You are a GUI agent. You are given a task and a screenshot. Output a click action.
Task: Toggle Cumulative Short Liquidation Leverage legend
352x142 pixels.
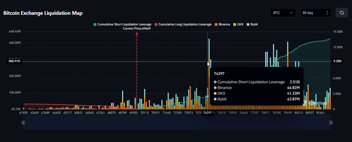tap(122, 24)
